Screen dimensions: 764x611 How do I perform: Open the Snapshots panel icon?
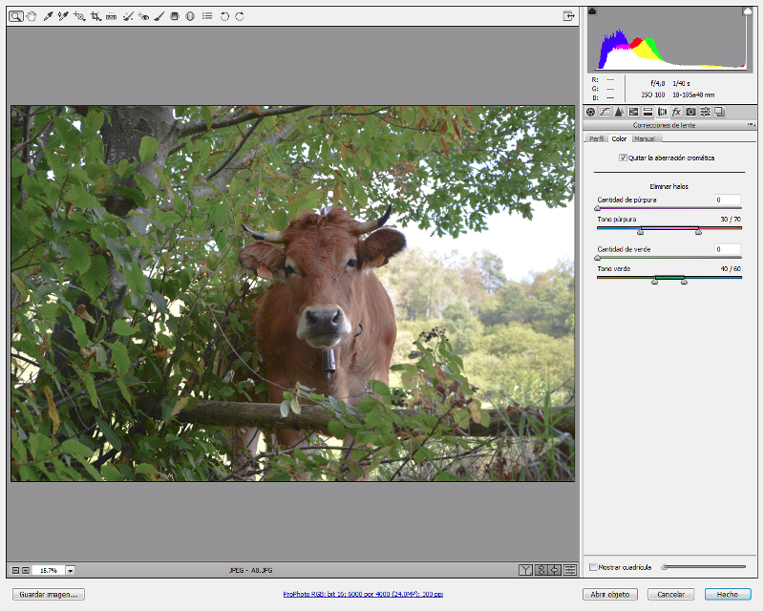coord(720,112)
